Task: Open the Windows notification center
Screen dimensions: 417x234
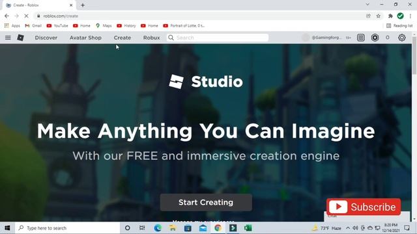Action: (407, 228)
